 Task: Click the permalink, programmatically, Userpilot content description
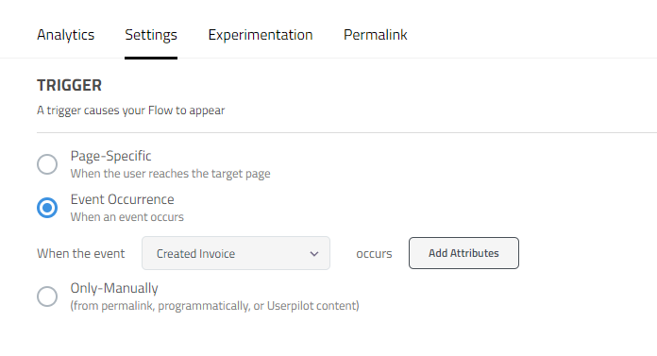(215, 306)
